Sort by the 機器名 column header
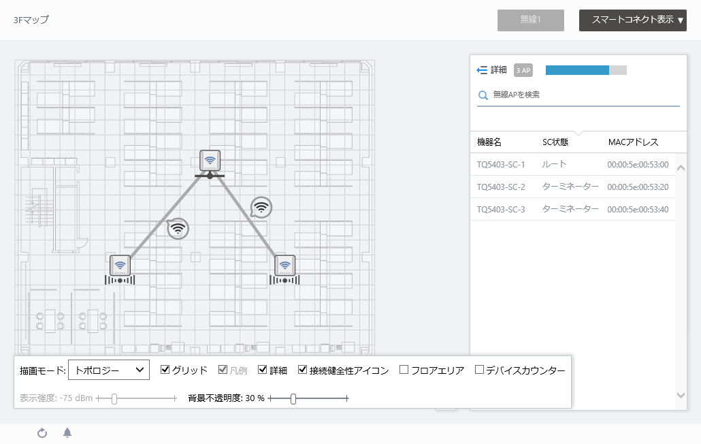The height and width of the screenshot is (444, 701). click(489, 142)
